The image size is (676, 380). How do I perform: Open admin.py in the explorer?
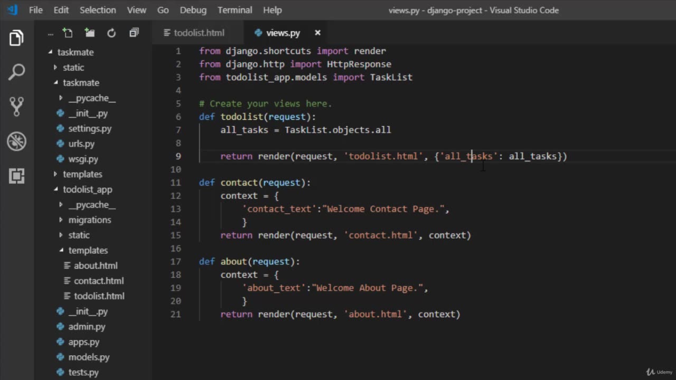point(87,327)
